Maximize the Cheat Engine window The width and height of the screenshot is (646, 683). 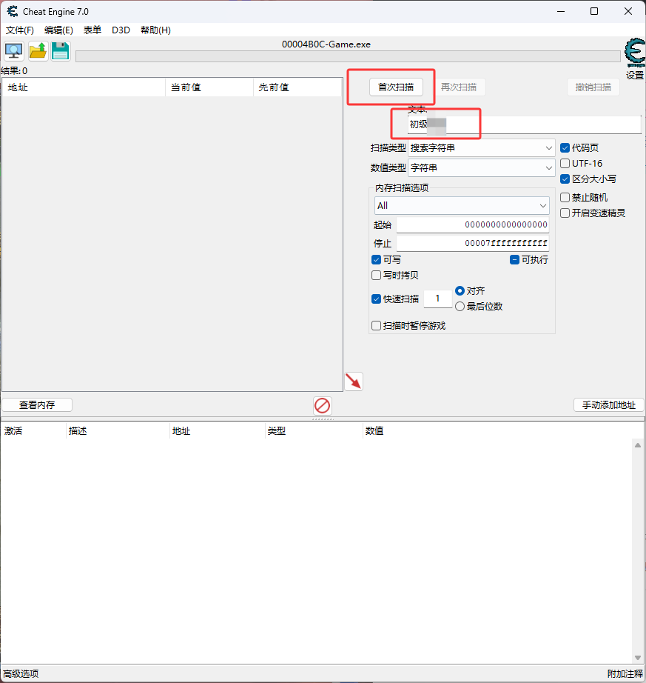pyautogui.click(x=594, y=11)
